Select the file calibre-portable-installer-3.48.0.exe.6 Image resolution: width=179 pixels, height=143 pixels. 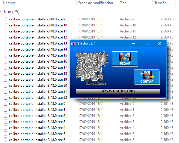tap(37, 140)
